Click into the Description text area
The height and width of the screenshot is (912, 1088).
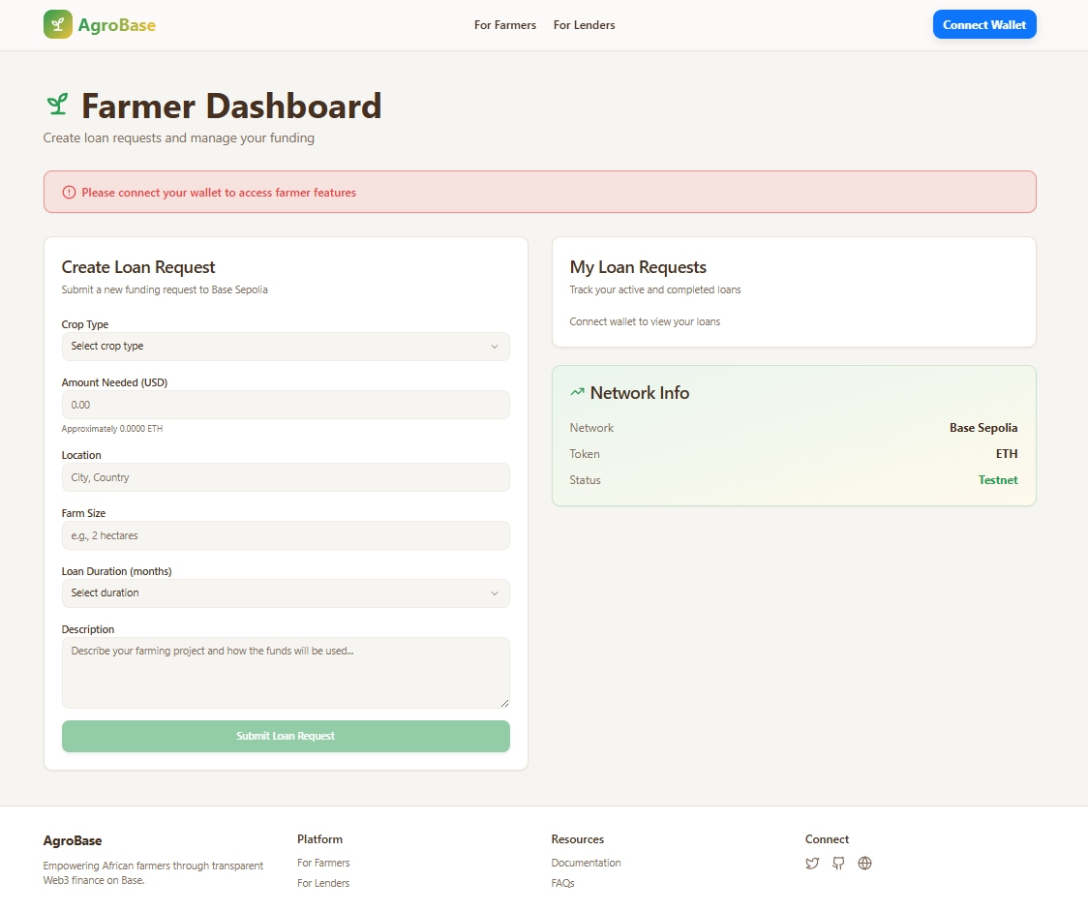286,672
